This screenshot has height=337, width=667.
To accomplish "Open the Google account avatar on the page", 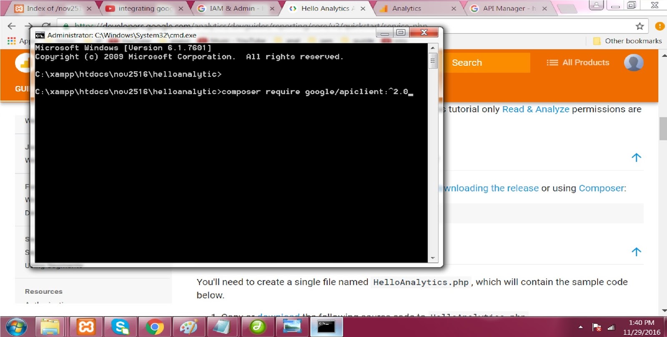I will 634,62.
